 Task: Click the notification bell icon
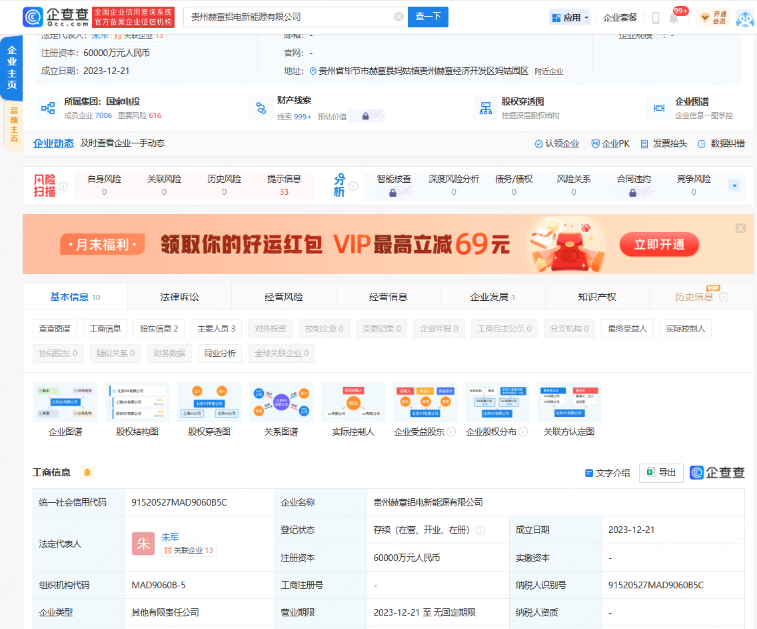[x=674, y=17]
